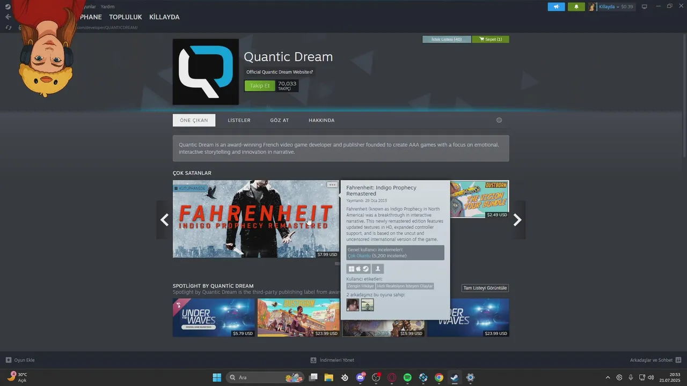This screenshot has width=687, height=386.
Task: Open Windows Settings gear on taskbar
Action: pyautogui.click(x=471, y=377)
